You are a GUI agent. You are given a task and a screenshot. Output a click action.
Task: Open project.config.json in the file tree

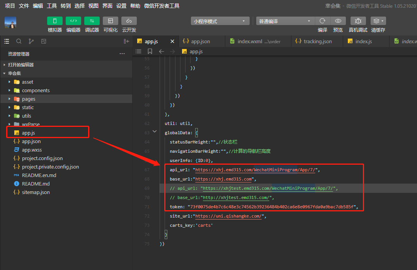coord(42,158)
